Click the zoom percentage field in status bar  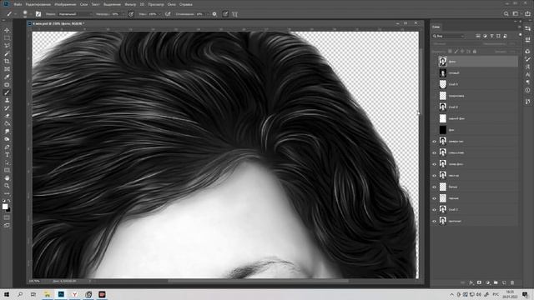pyautogui.click(x=34, y=282)
